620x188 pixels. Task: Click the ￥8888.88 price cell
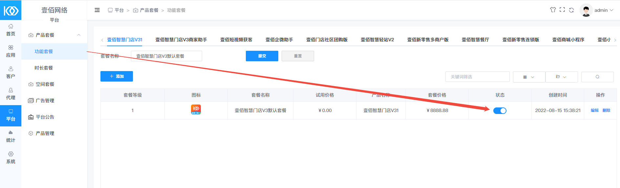click(437, 110)
